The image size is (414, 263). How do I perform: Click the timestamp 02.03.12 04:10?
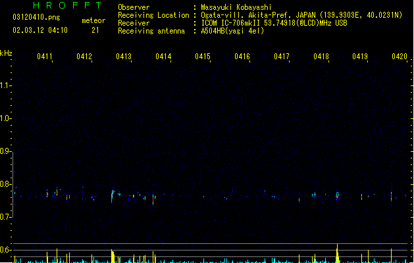click(x=40, y=30)
